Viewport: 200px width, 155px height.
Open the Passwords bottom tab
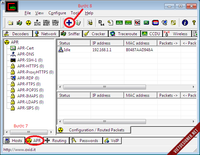[x=86, y=140]
